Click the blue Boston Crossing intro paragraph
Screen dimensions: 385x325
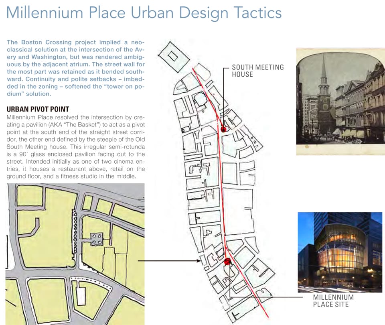(76, 68)
